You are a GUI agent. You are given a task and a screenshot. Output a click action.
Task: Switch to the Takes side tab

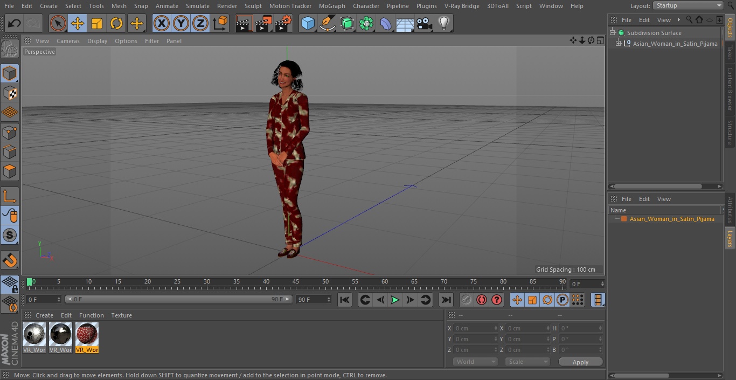point(730,53)
